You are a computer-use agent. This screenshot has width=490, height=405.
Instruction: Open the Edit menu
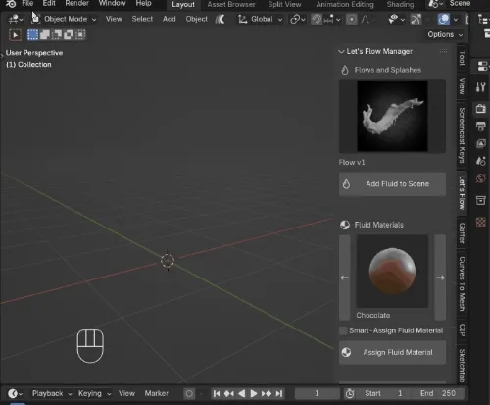tap(49, 3)
